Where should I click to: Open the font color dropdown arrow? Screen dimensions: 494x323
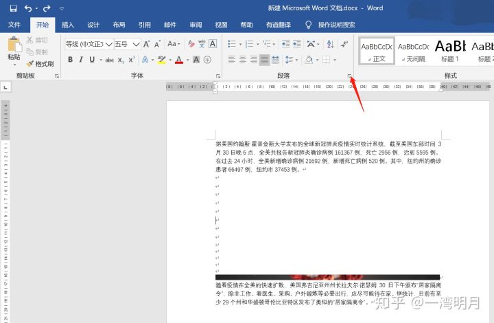coord(188,60)
